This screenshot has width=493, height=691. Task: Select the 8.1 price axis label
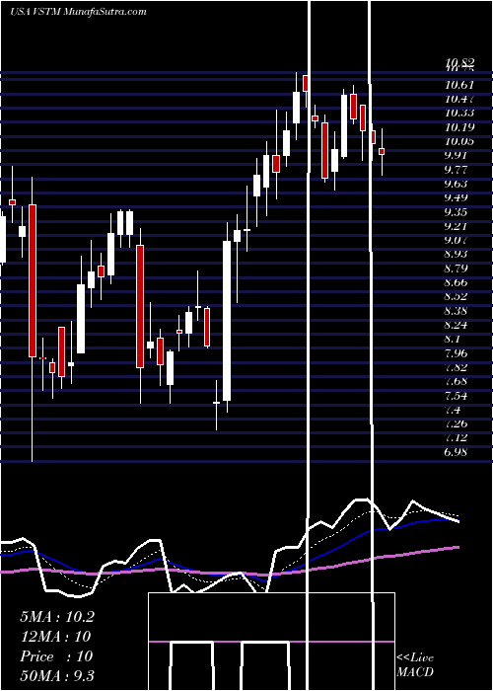tap(454, 339)
